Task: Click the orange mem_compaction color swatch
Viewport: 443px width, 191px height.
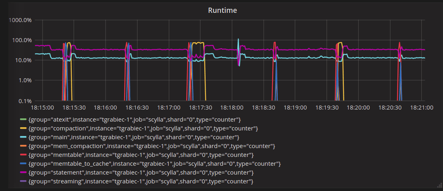Action: pos(23,146)
